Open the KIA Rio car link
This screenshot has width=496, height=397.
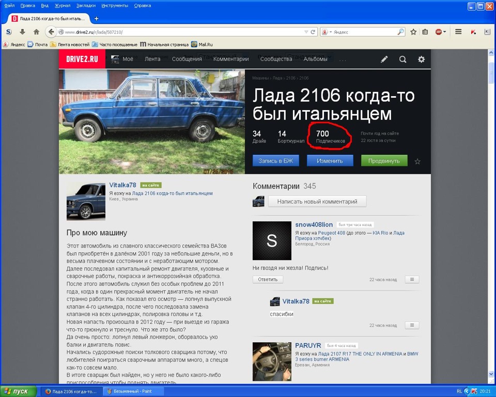click(x=380, y=233)
